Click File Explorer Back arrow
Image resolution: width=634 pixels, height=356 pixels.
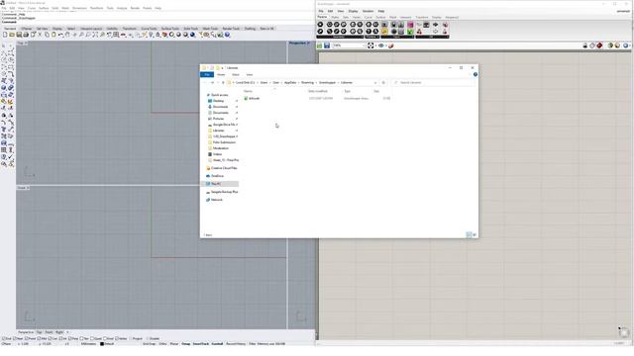(205, 82)
